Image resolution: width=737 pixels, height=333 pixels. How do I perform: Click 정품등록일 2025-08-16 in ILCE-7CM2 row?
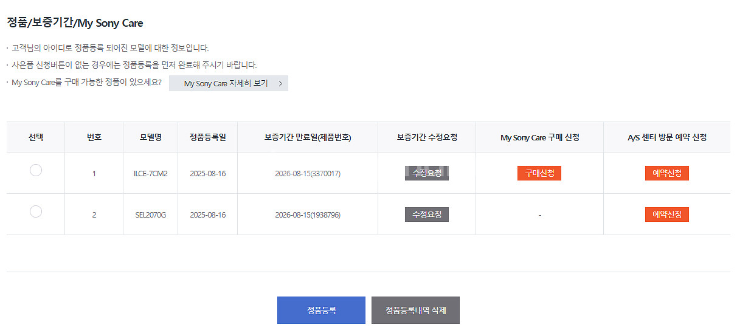207,174
